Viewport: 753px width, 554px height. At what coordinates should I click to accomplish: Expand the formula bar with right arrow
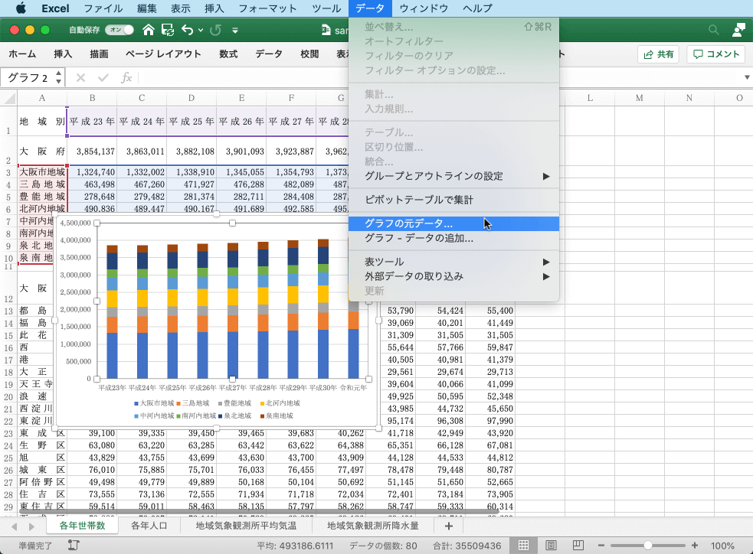click(x=747, y=78)
